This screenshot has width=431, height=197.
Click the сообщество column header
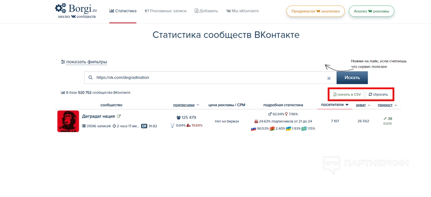pyautogui.click(x=112, y=105)
